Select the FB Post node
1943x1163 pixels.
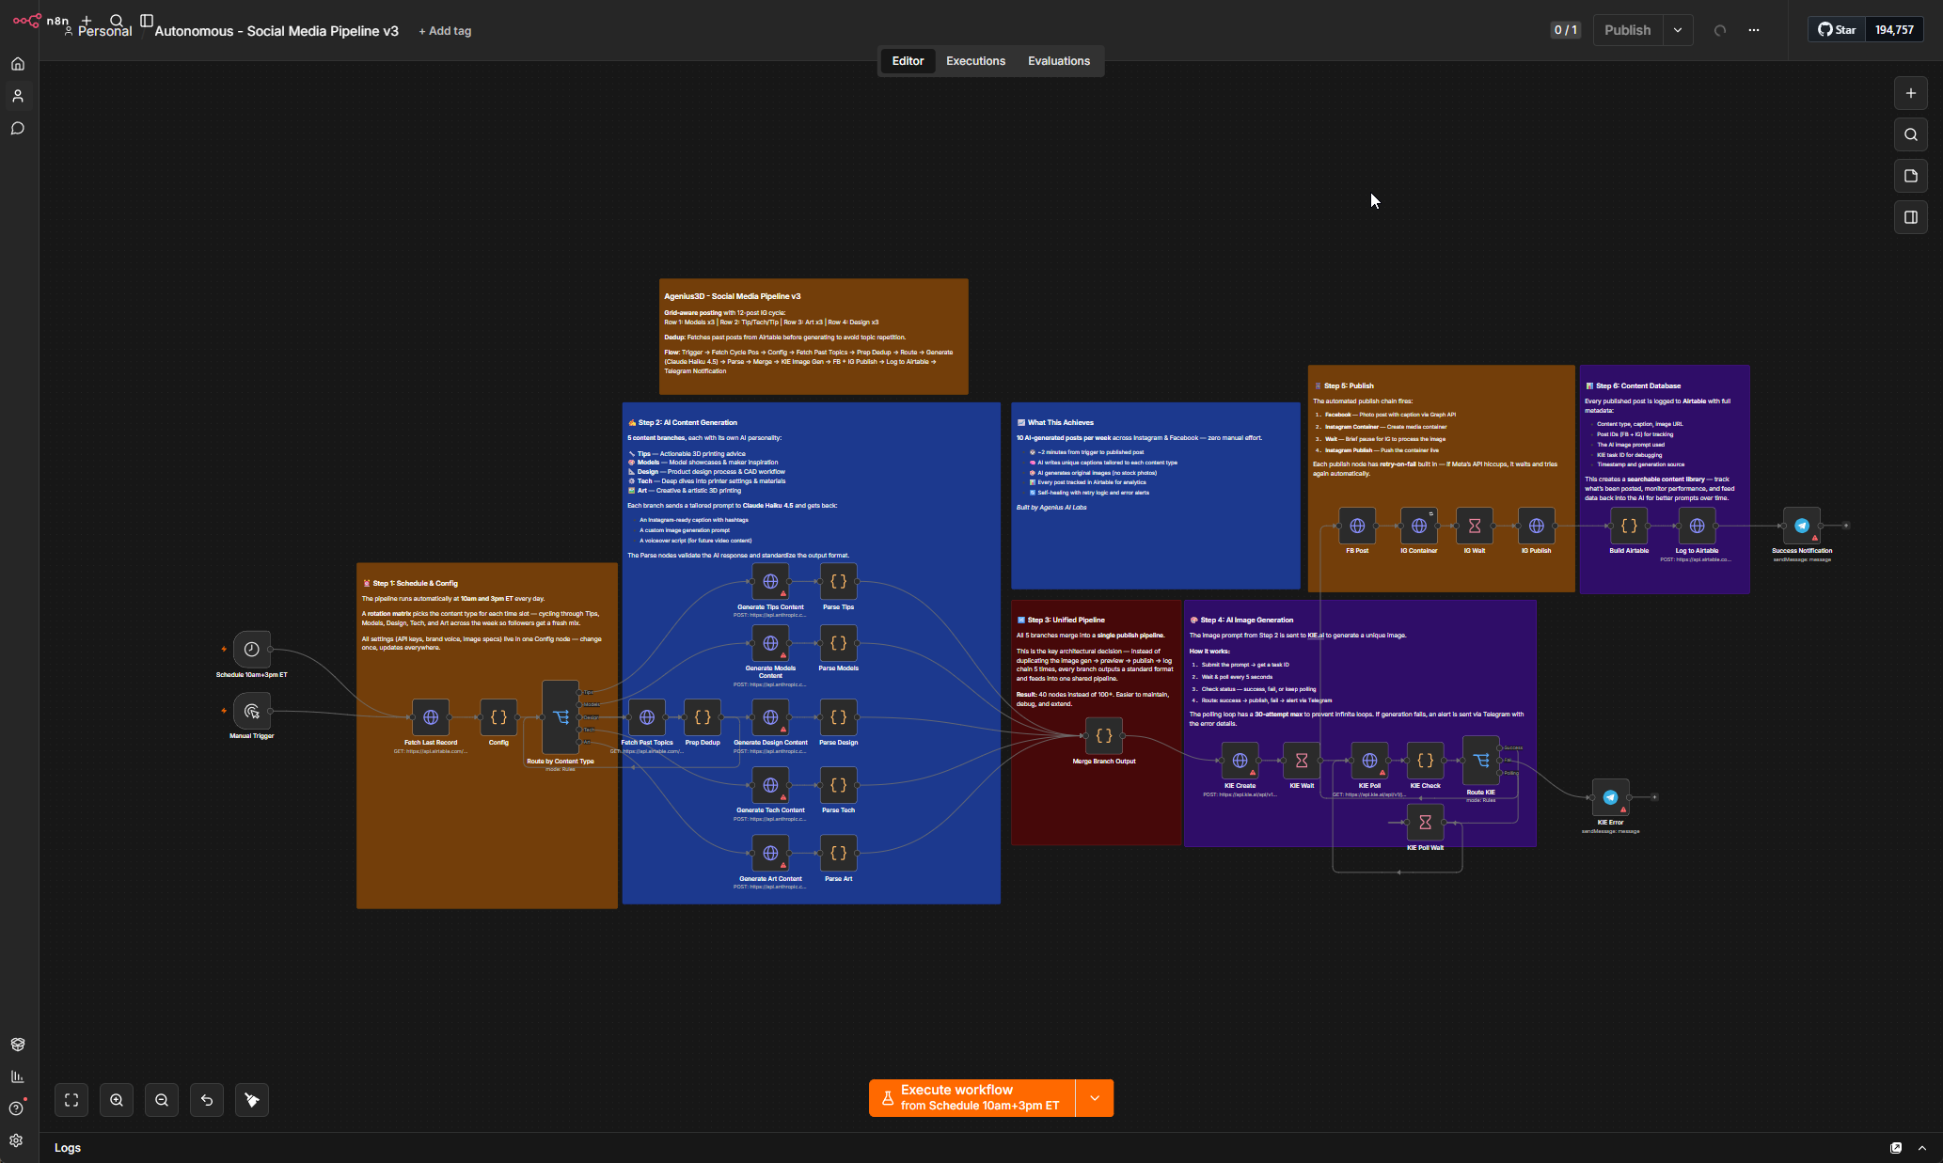click(x=1357, y=526)
